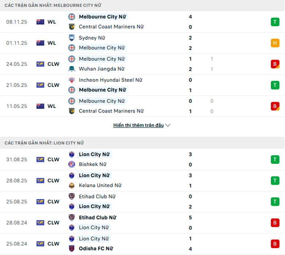Expand 'Hiển thị thêm trận đấu' chevron
The width and height of the screenshot is (285, 255).
(x=168, y=125)
